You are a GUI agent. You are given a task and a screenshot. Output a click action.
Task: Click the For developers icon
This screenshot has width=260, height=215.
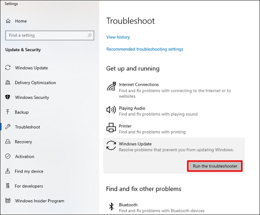[8, 186]
